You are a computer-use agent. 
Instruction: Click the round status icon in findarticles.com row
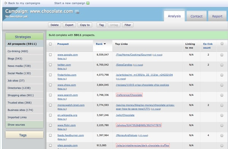coord(222,75)
